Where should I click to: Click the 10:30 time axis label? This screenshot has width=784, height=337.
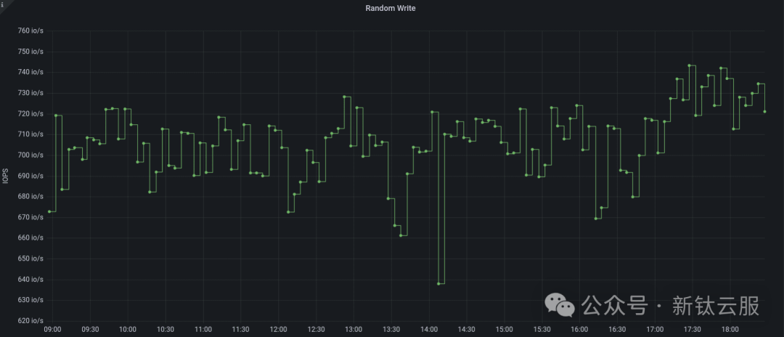166,330
